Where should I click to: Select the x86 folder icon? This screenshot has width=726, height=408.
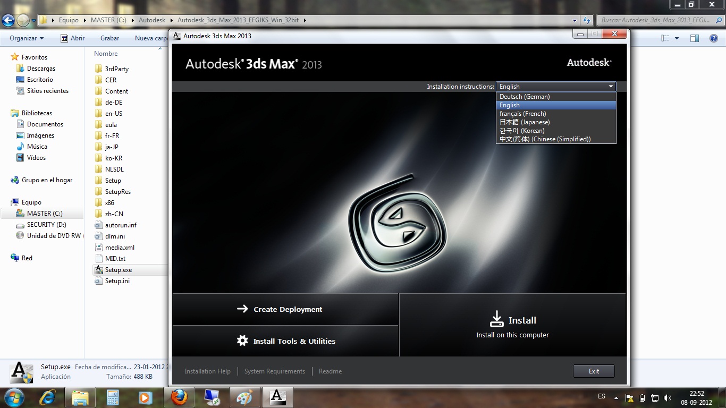98,202
